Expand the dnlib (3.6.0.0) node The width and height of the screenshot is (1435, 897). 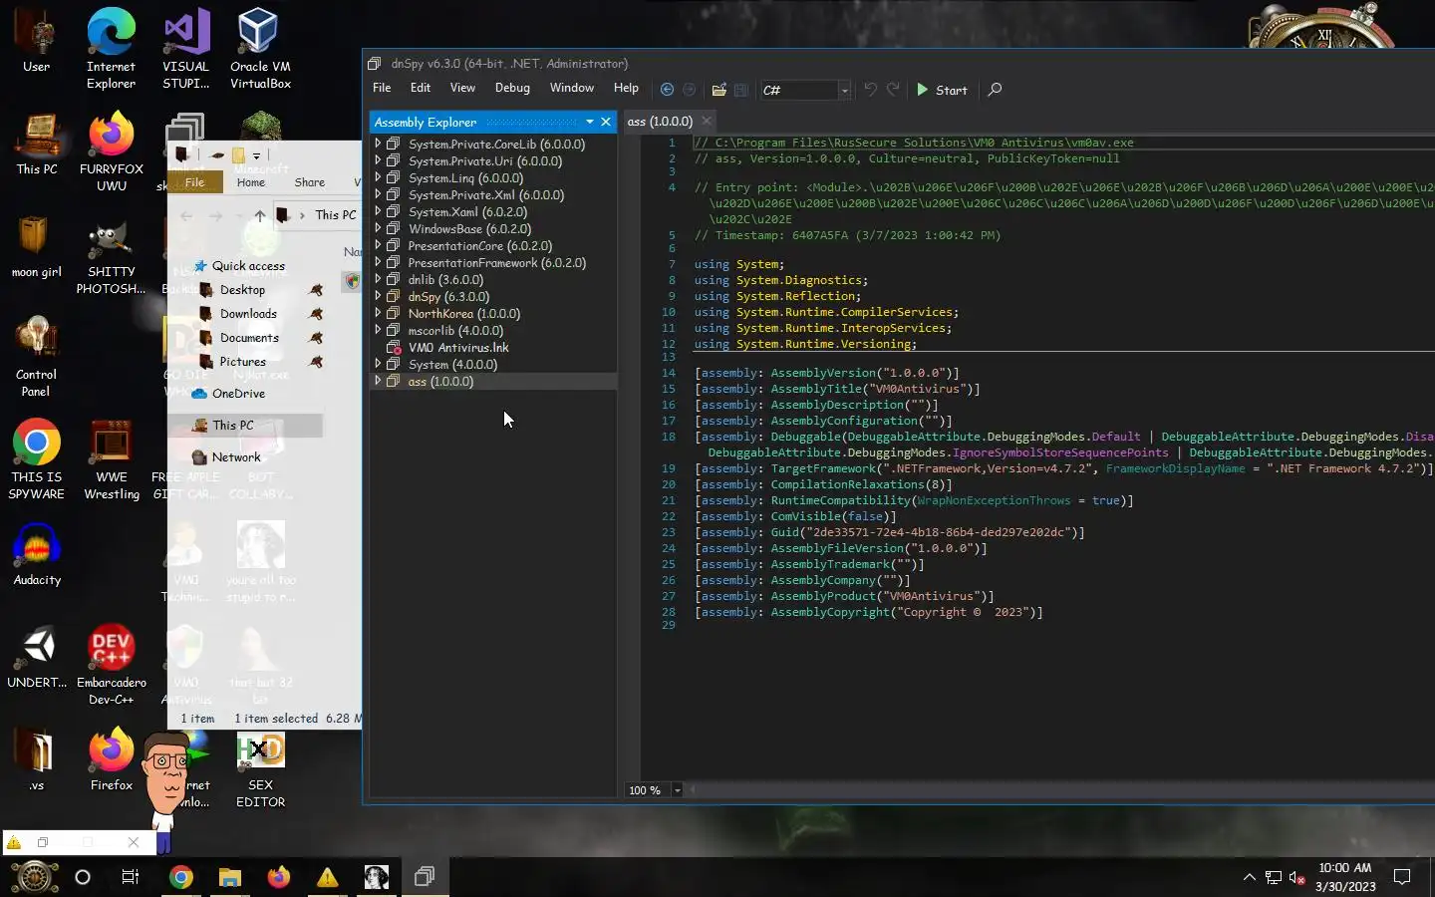click(378, 279)
